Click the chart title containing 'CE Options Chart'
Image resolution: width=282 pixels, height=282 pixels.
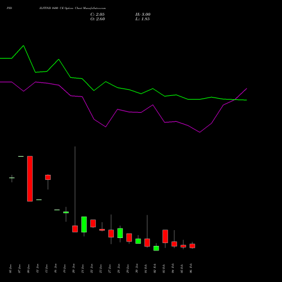[72, 8]
